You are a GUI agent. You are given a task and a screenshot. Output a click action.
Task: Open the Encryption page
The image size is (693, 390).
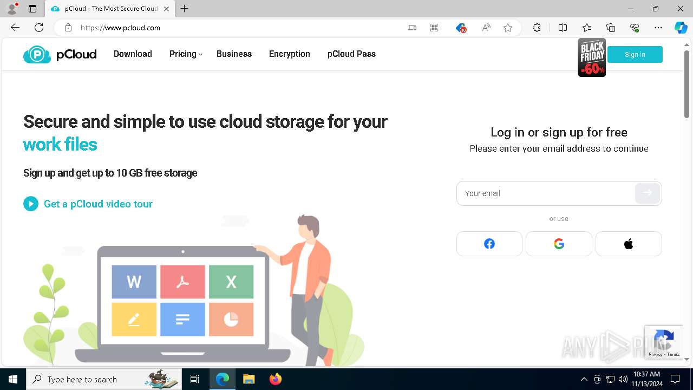[290, 54]
